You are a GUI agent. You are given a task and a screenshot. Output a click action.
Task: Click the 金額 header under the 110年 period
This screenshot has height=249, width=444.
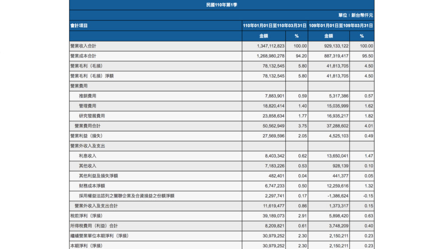click(x=264, y=36)
